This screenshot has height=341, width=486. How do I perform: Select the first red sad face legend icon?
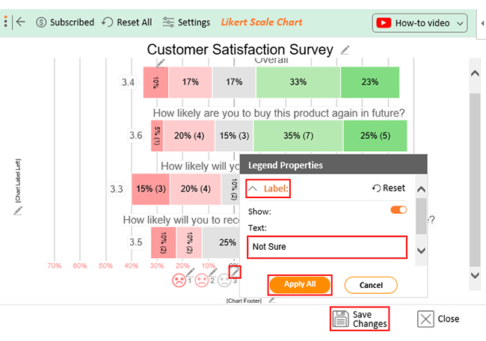pos(179,280)
